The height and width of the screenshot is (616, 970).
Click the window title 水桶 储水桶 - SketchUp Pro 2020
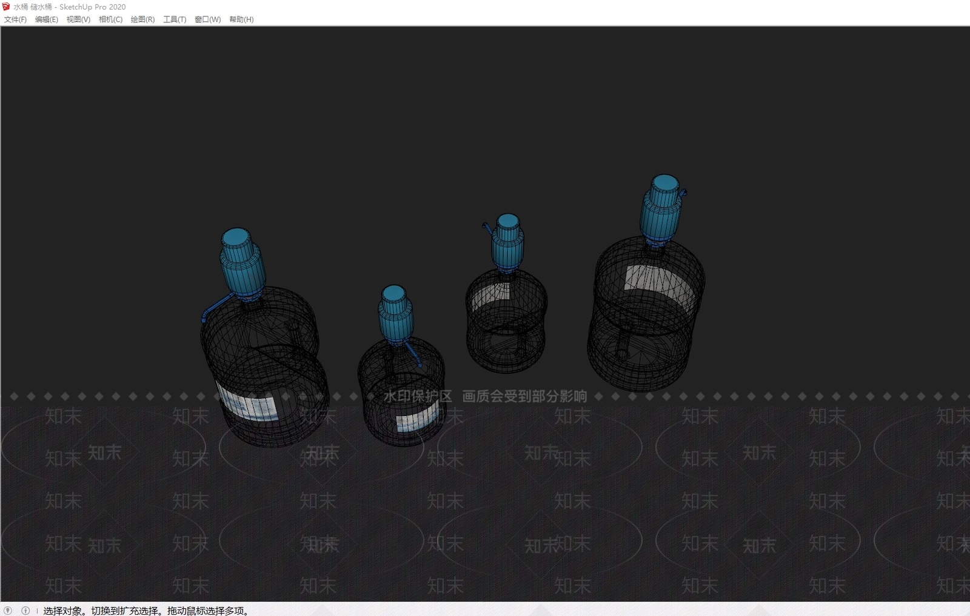point(70,7)
